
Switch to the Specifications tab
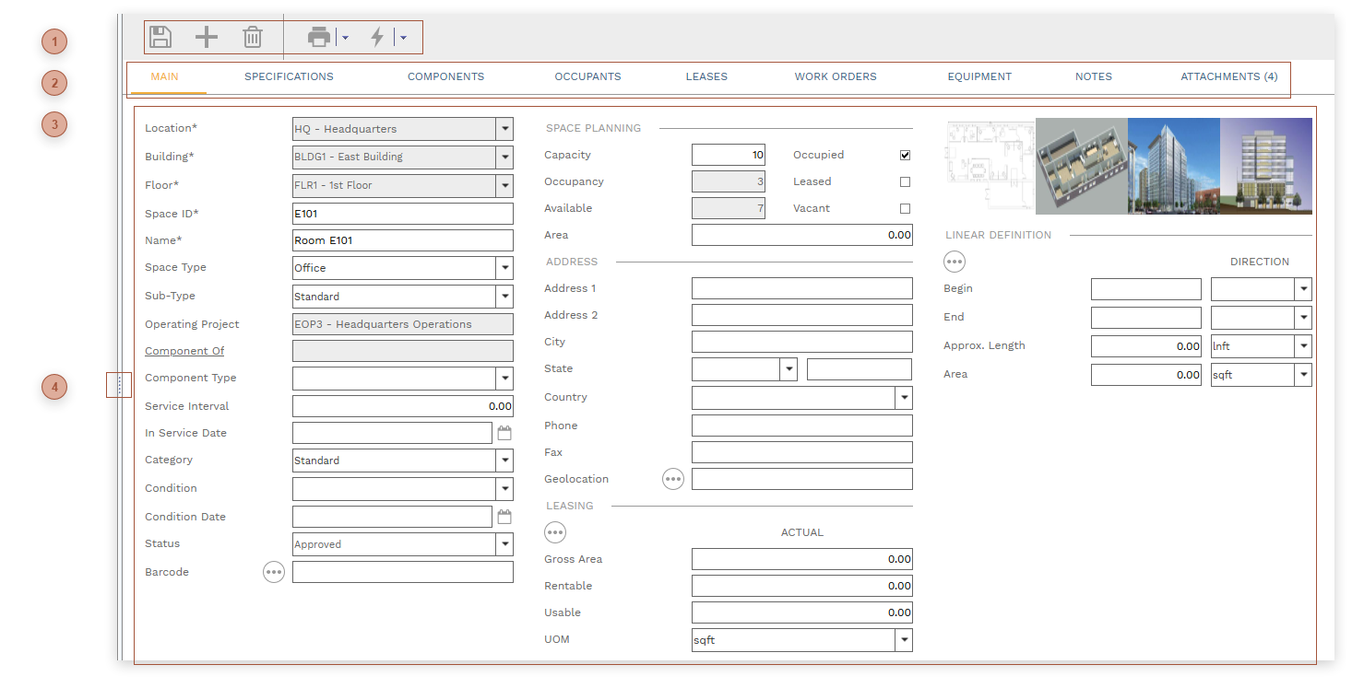pyautogui.click(x=289, y=76)
